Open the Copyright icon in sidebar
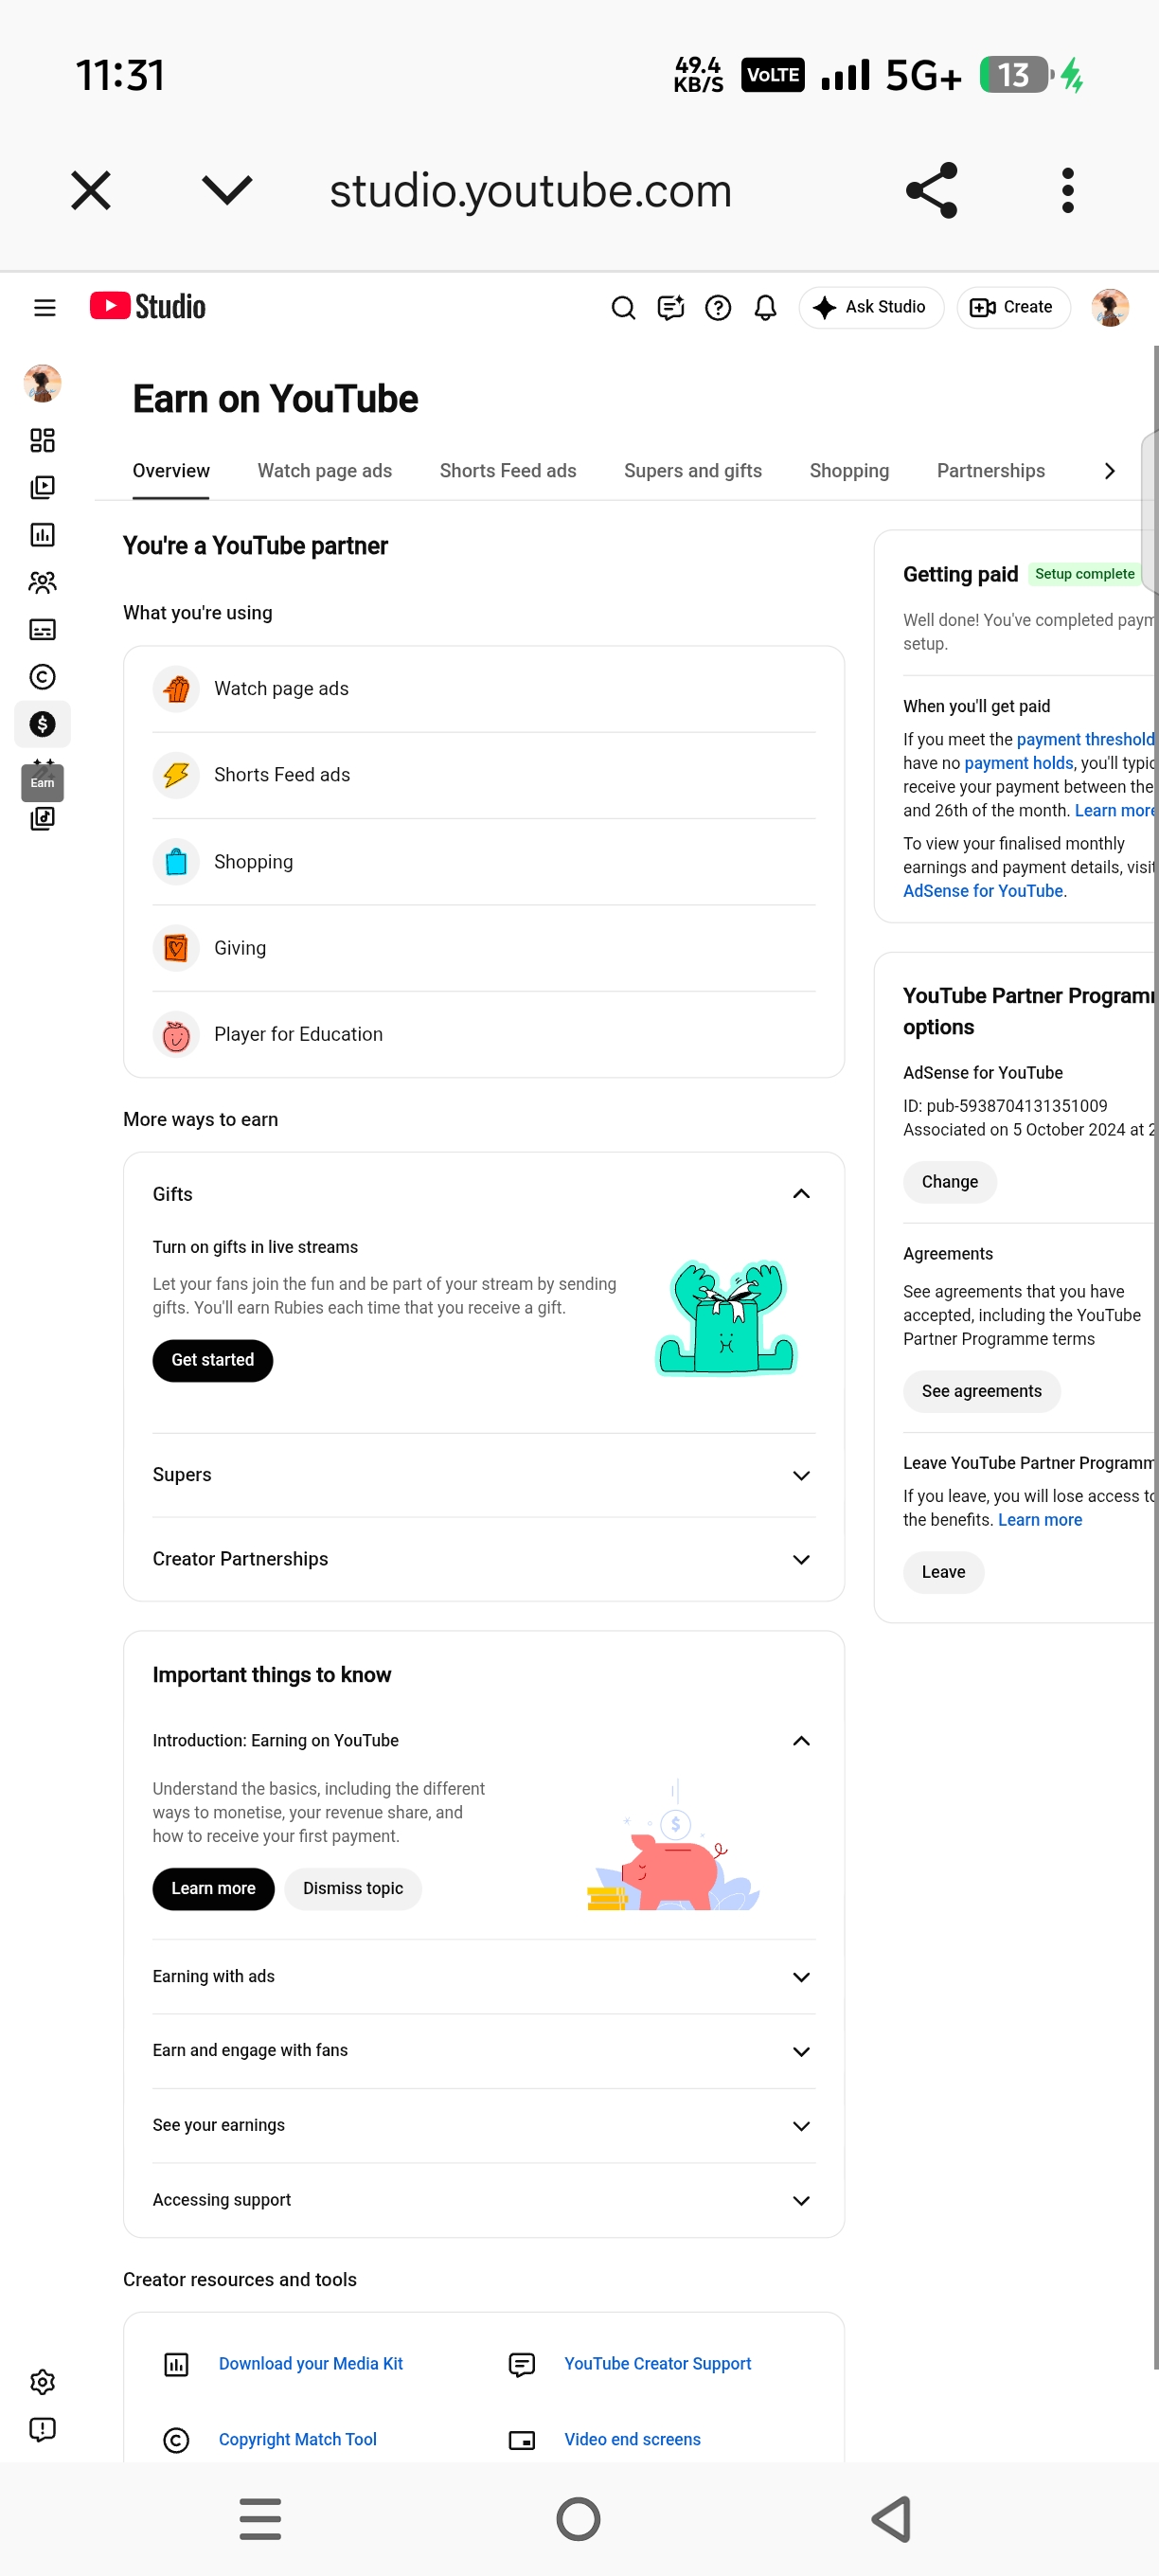The image size is (1159, 2576). (42, 677)
